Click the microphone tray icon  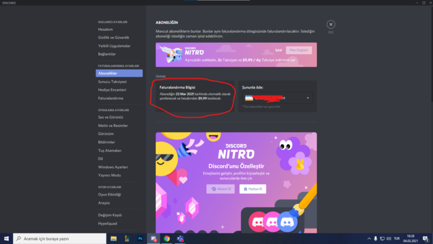pos(375,239)
